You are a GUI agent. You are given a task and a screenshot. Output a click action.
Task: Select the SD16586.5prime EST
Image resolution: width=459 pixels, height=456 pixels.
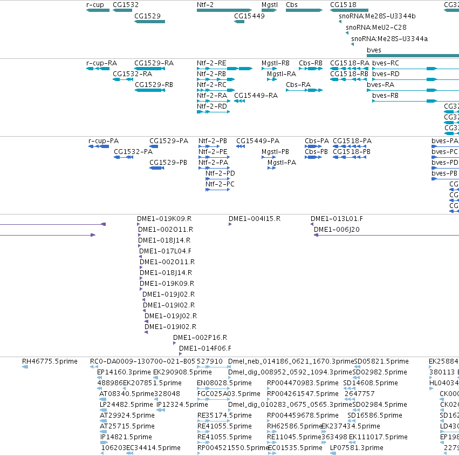tap(351, 421)
